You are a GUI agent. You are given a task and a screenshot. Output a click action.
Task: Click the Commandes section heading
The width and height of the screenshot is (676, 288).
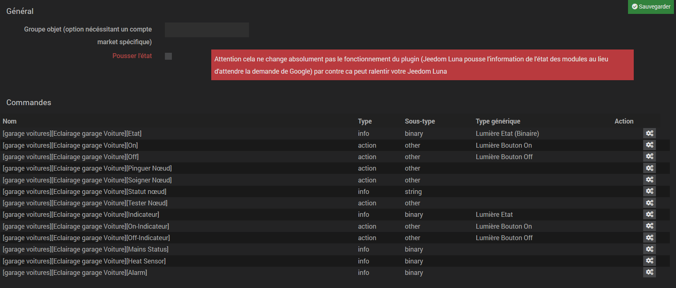(29, 103)
